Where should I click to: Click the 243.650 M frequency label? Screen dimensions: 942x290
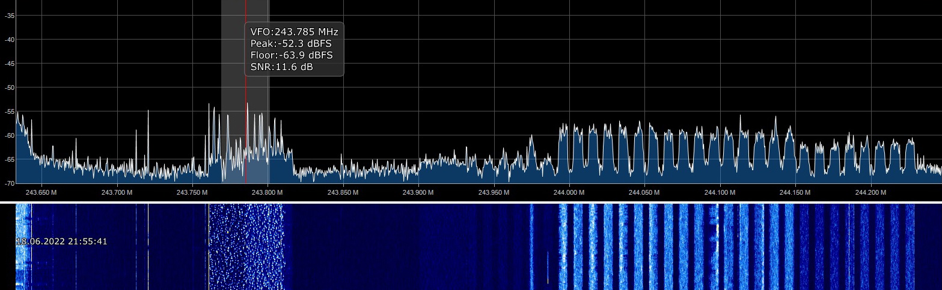coord(41,192)
